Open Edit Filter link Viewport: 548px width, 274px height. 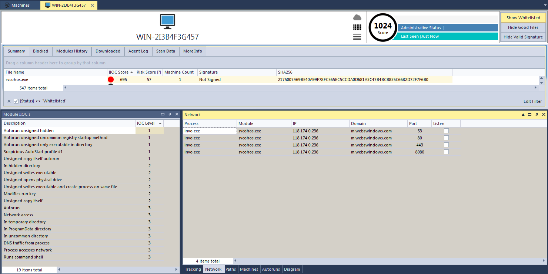click(x=532, y=101)
